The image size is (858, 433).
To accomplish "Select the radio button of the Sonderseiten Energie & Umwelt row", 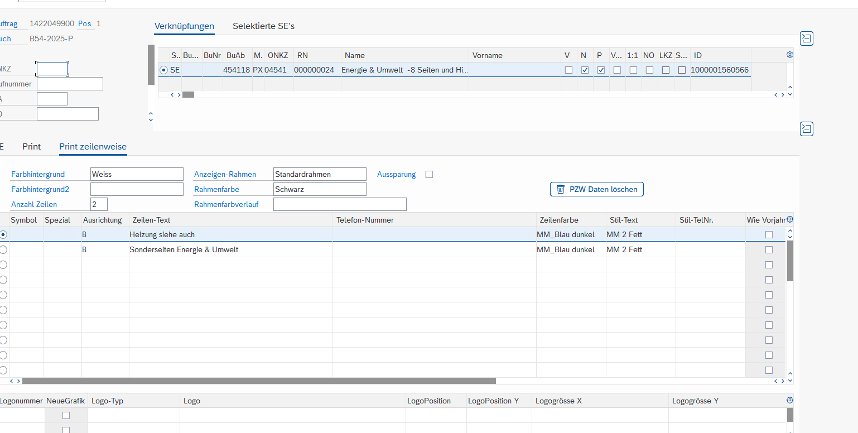I will click(x=3, y=250).
